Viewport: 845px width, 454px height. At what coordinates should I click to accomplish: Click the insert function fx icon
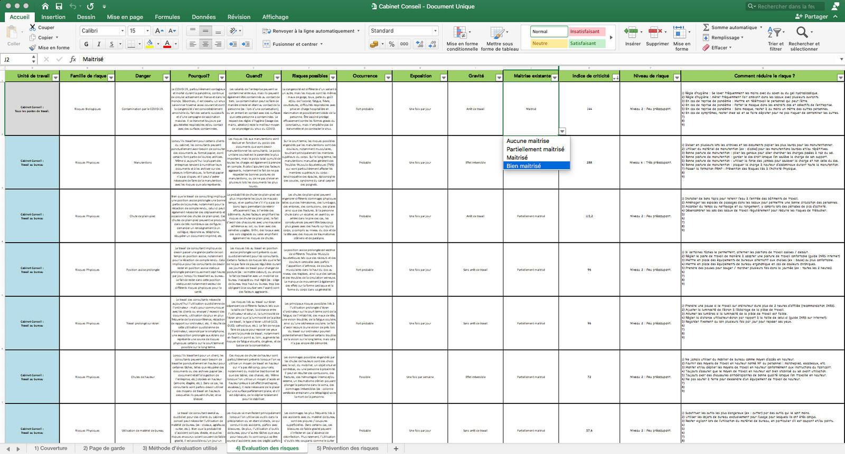[x=73, y=59]
